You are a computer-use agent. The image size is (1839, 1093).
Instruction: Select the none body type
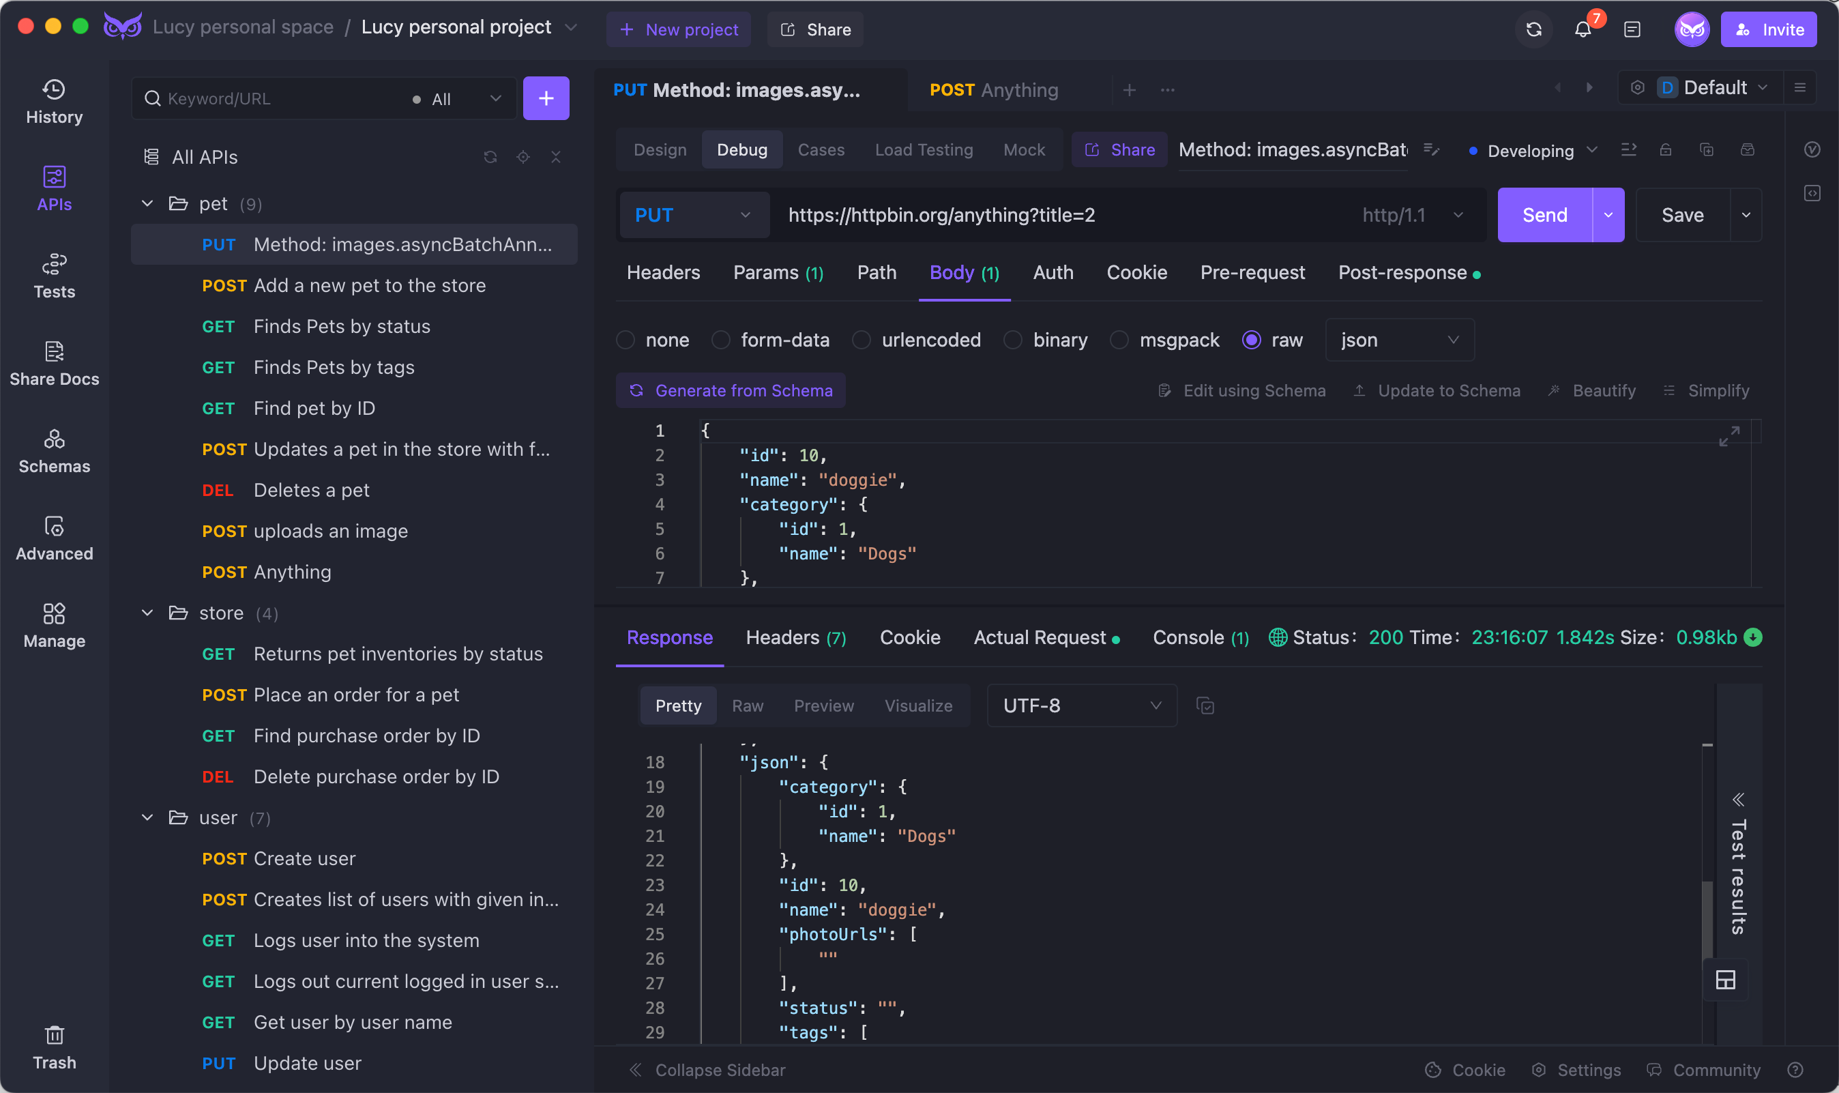(x=653, y=340)
